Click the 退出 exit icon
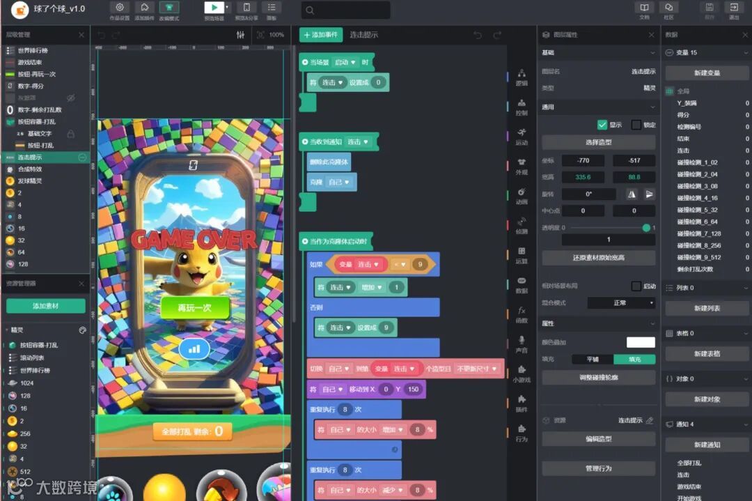The image size is (752, 501). coord(734,8)
